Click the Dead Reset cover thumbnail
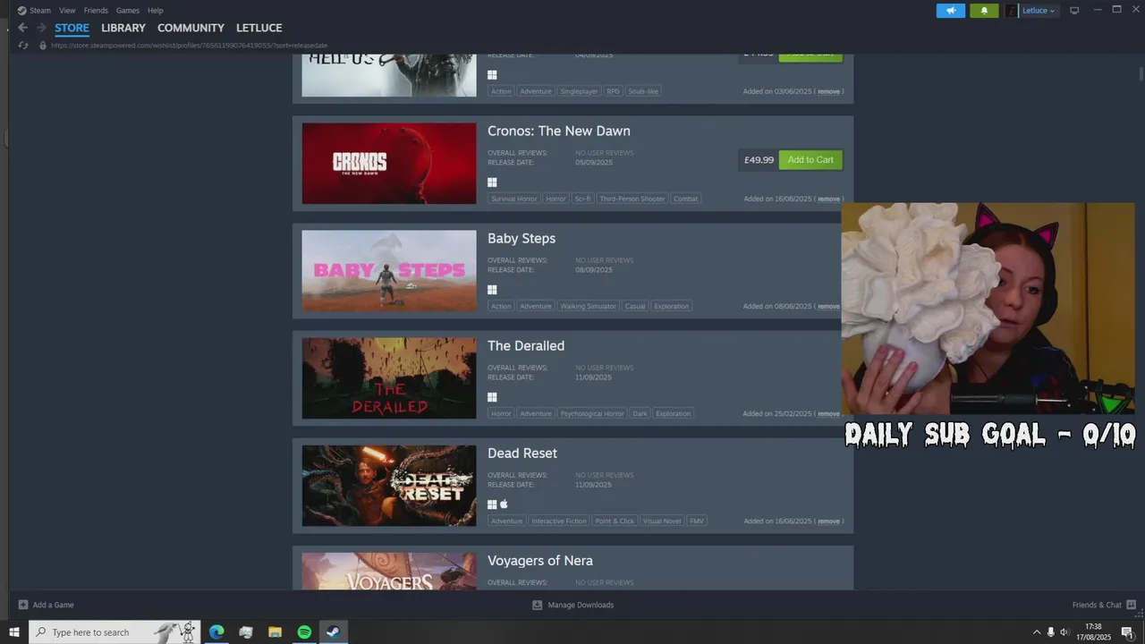Viewport: 1145px width, 644px height. coord(389,486)
